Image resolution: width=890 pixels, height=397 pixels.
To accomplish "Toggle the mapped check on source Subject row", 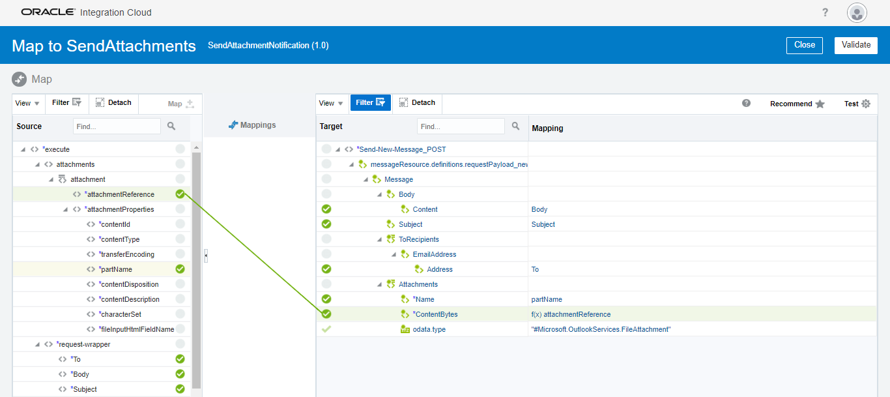I will [x=180, y=389].
